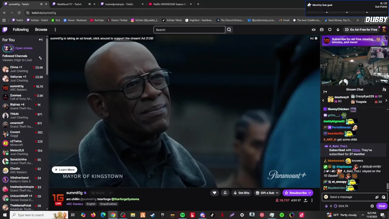Open the Get Bits diamond icon in top bar
This screenshot has height=219, width=389.
[x=338, y=30]
